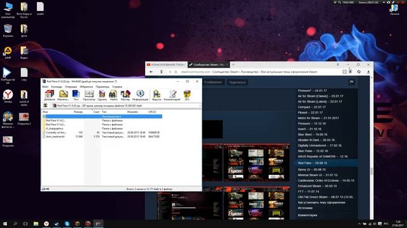The image size is (407, 228).
Task: Open upper-right Red Flare screenshot thumbnail
Action: 257,163
